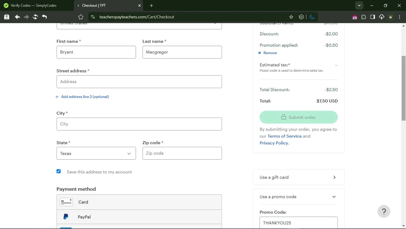Screen dimensions: 406x229
Task: Click the Card payment icon
Action: (x=66, y=202)
